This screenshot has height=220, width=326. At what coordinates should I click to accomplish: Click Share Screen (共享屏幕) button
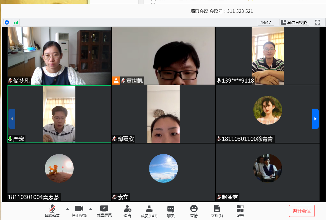click(x=104, y=211)
